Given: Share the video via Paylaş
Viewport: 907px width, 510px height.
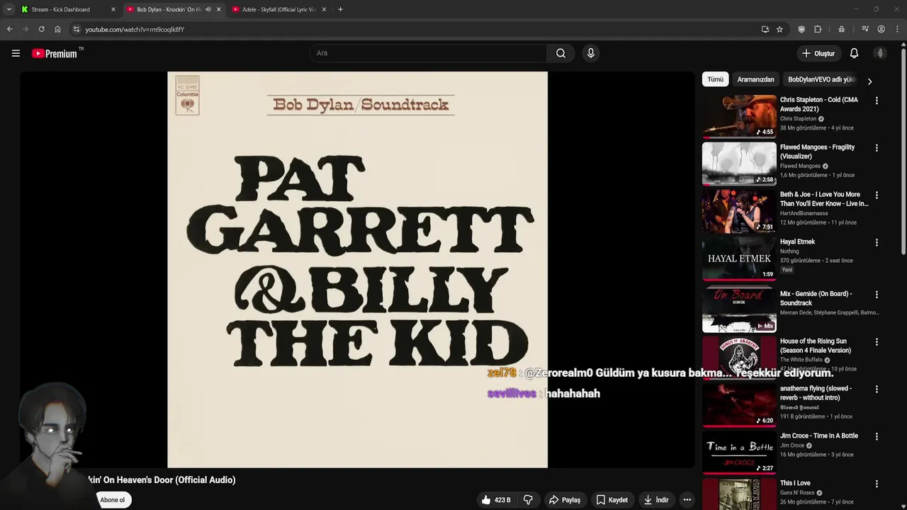Looking at the screenshot, I should pyautogui.click(x=565, y=500).
